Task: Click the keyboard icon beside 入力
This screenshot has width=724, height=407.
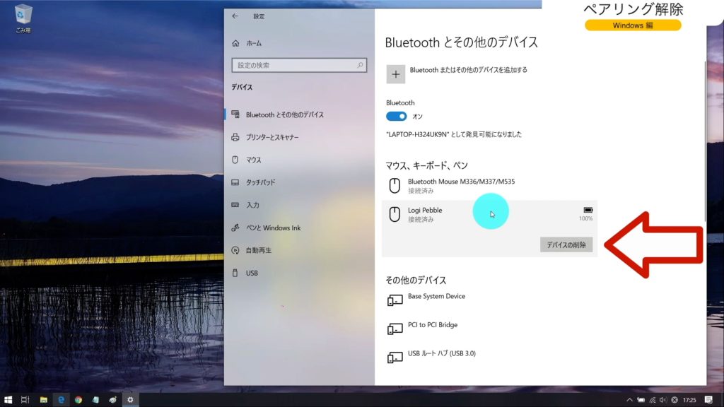Action: pyautogui.click(x=235, y=204)
